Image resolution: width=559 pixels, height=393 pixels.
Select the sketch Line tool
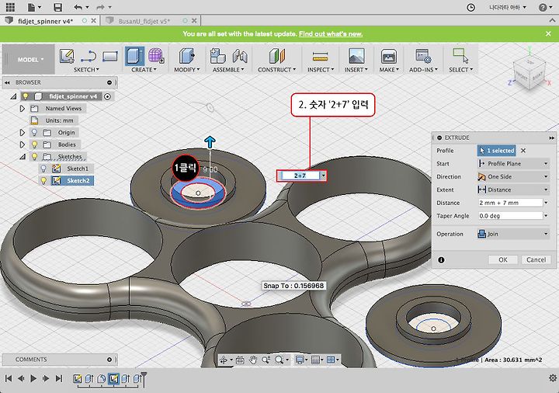[88, 57]
